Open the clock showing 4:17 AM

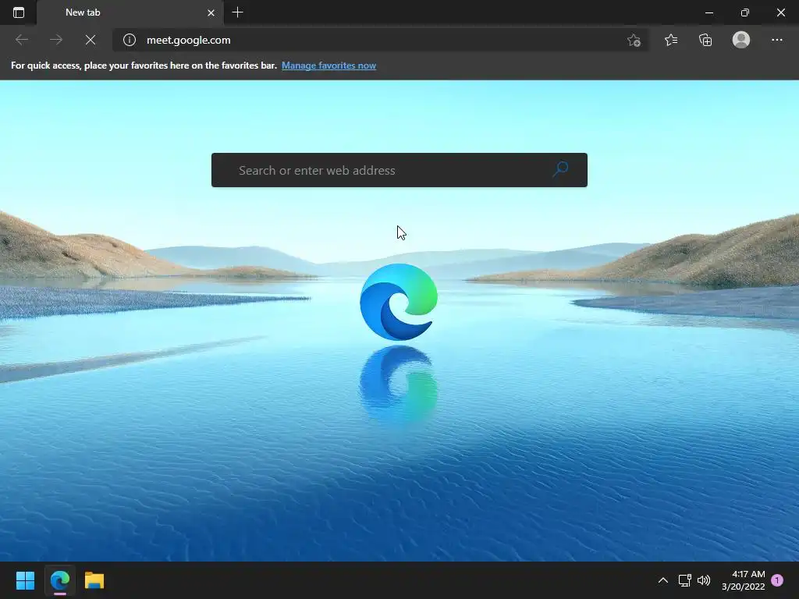click(x=744, y=580)
